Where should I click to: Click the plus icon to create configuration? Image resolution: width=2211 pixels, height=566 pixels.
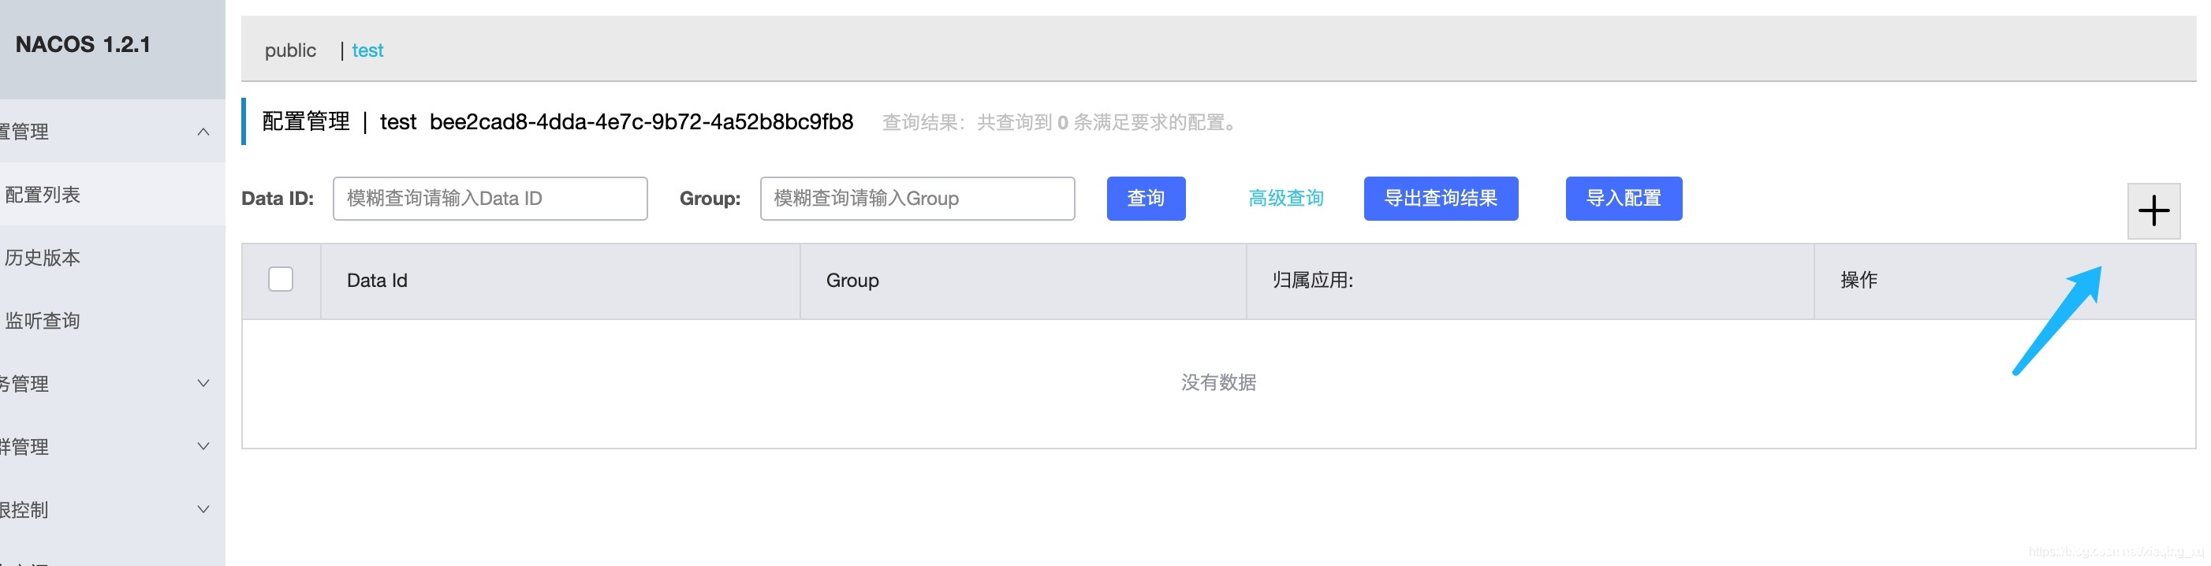[x=2153, y=211]
